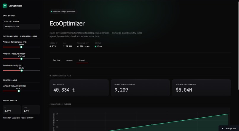This screenshot has width=239, height=131.
Task: Click the Controllable sidebar heading
Action: tap(10, 80)
